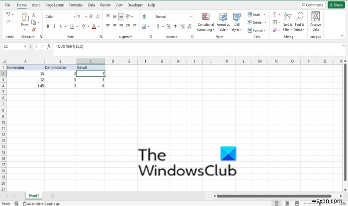Click the Redo arrow icon

point(8,22)
